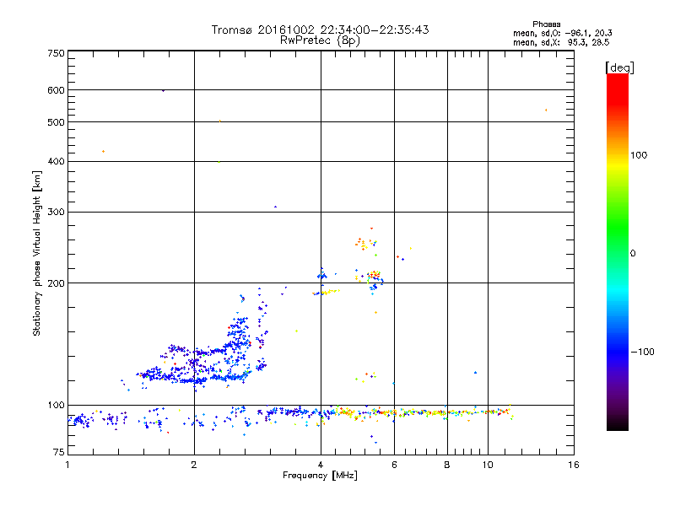Click the x-axis tick label '16'

(574, 465)
